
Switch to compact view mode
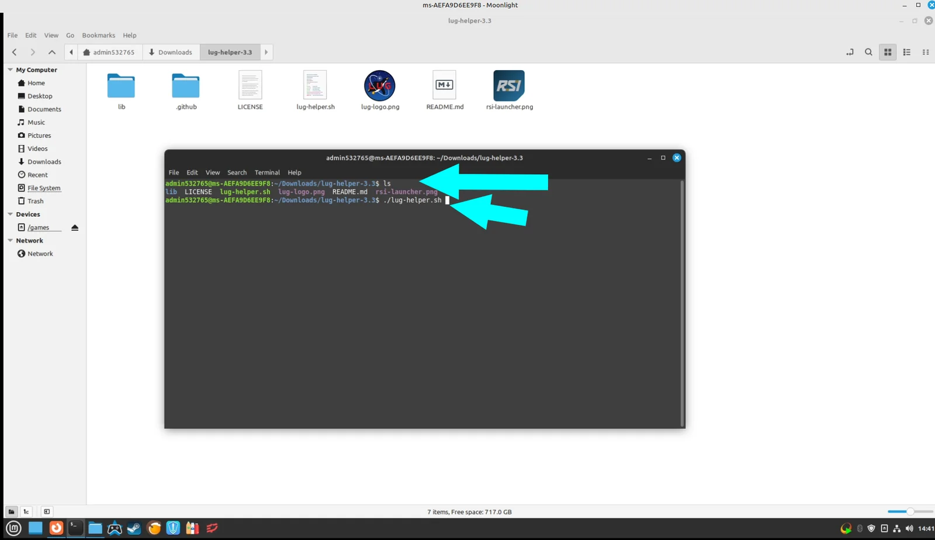[926, 52]
